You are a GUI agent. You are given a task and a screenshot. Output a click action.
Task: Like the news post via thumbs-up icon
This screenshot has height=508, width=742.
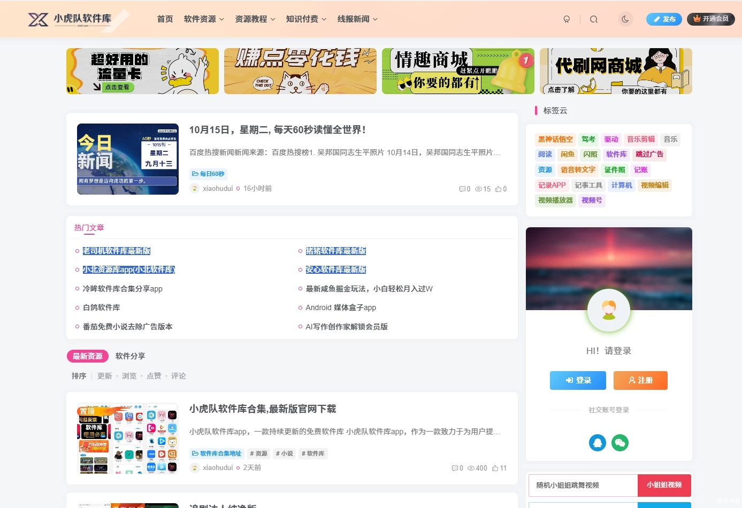coord(498,189)
